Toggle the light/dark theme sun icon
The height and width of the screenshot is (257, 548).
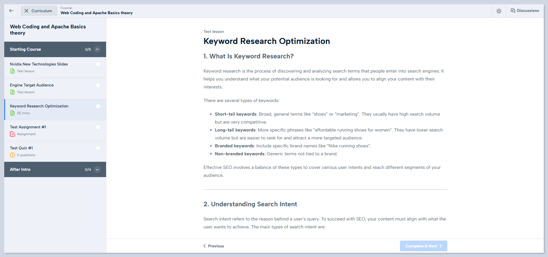tap(499, 11)
